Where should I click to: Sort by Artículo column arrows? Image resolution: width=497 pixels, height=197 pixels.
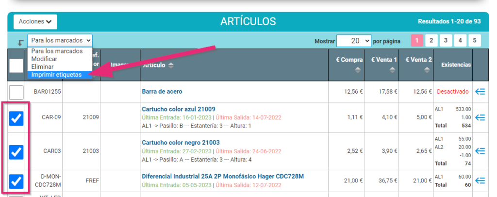click(171, 66)
